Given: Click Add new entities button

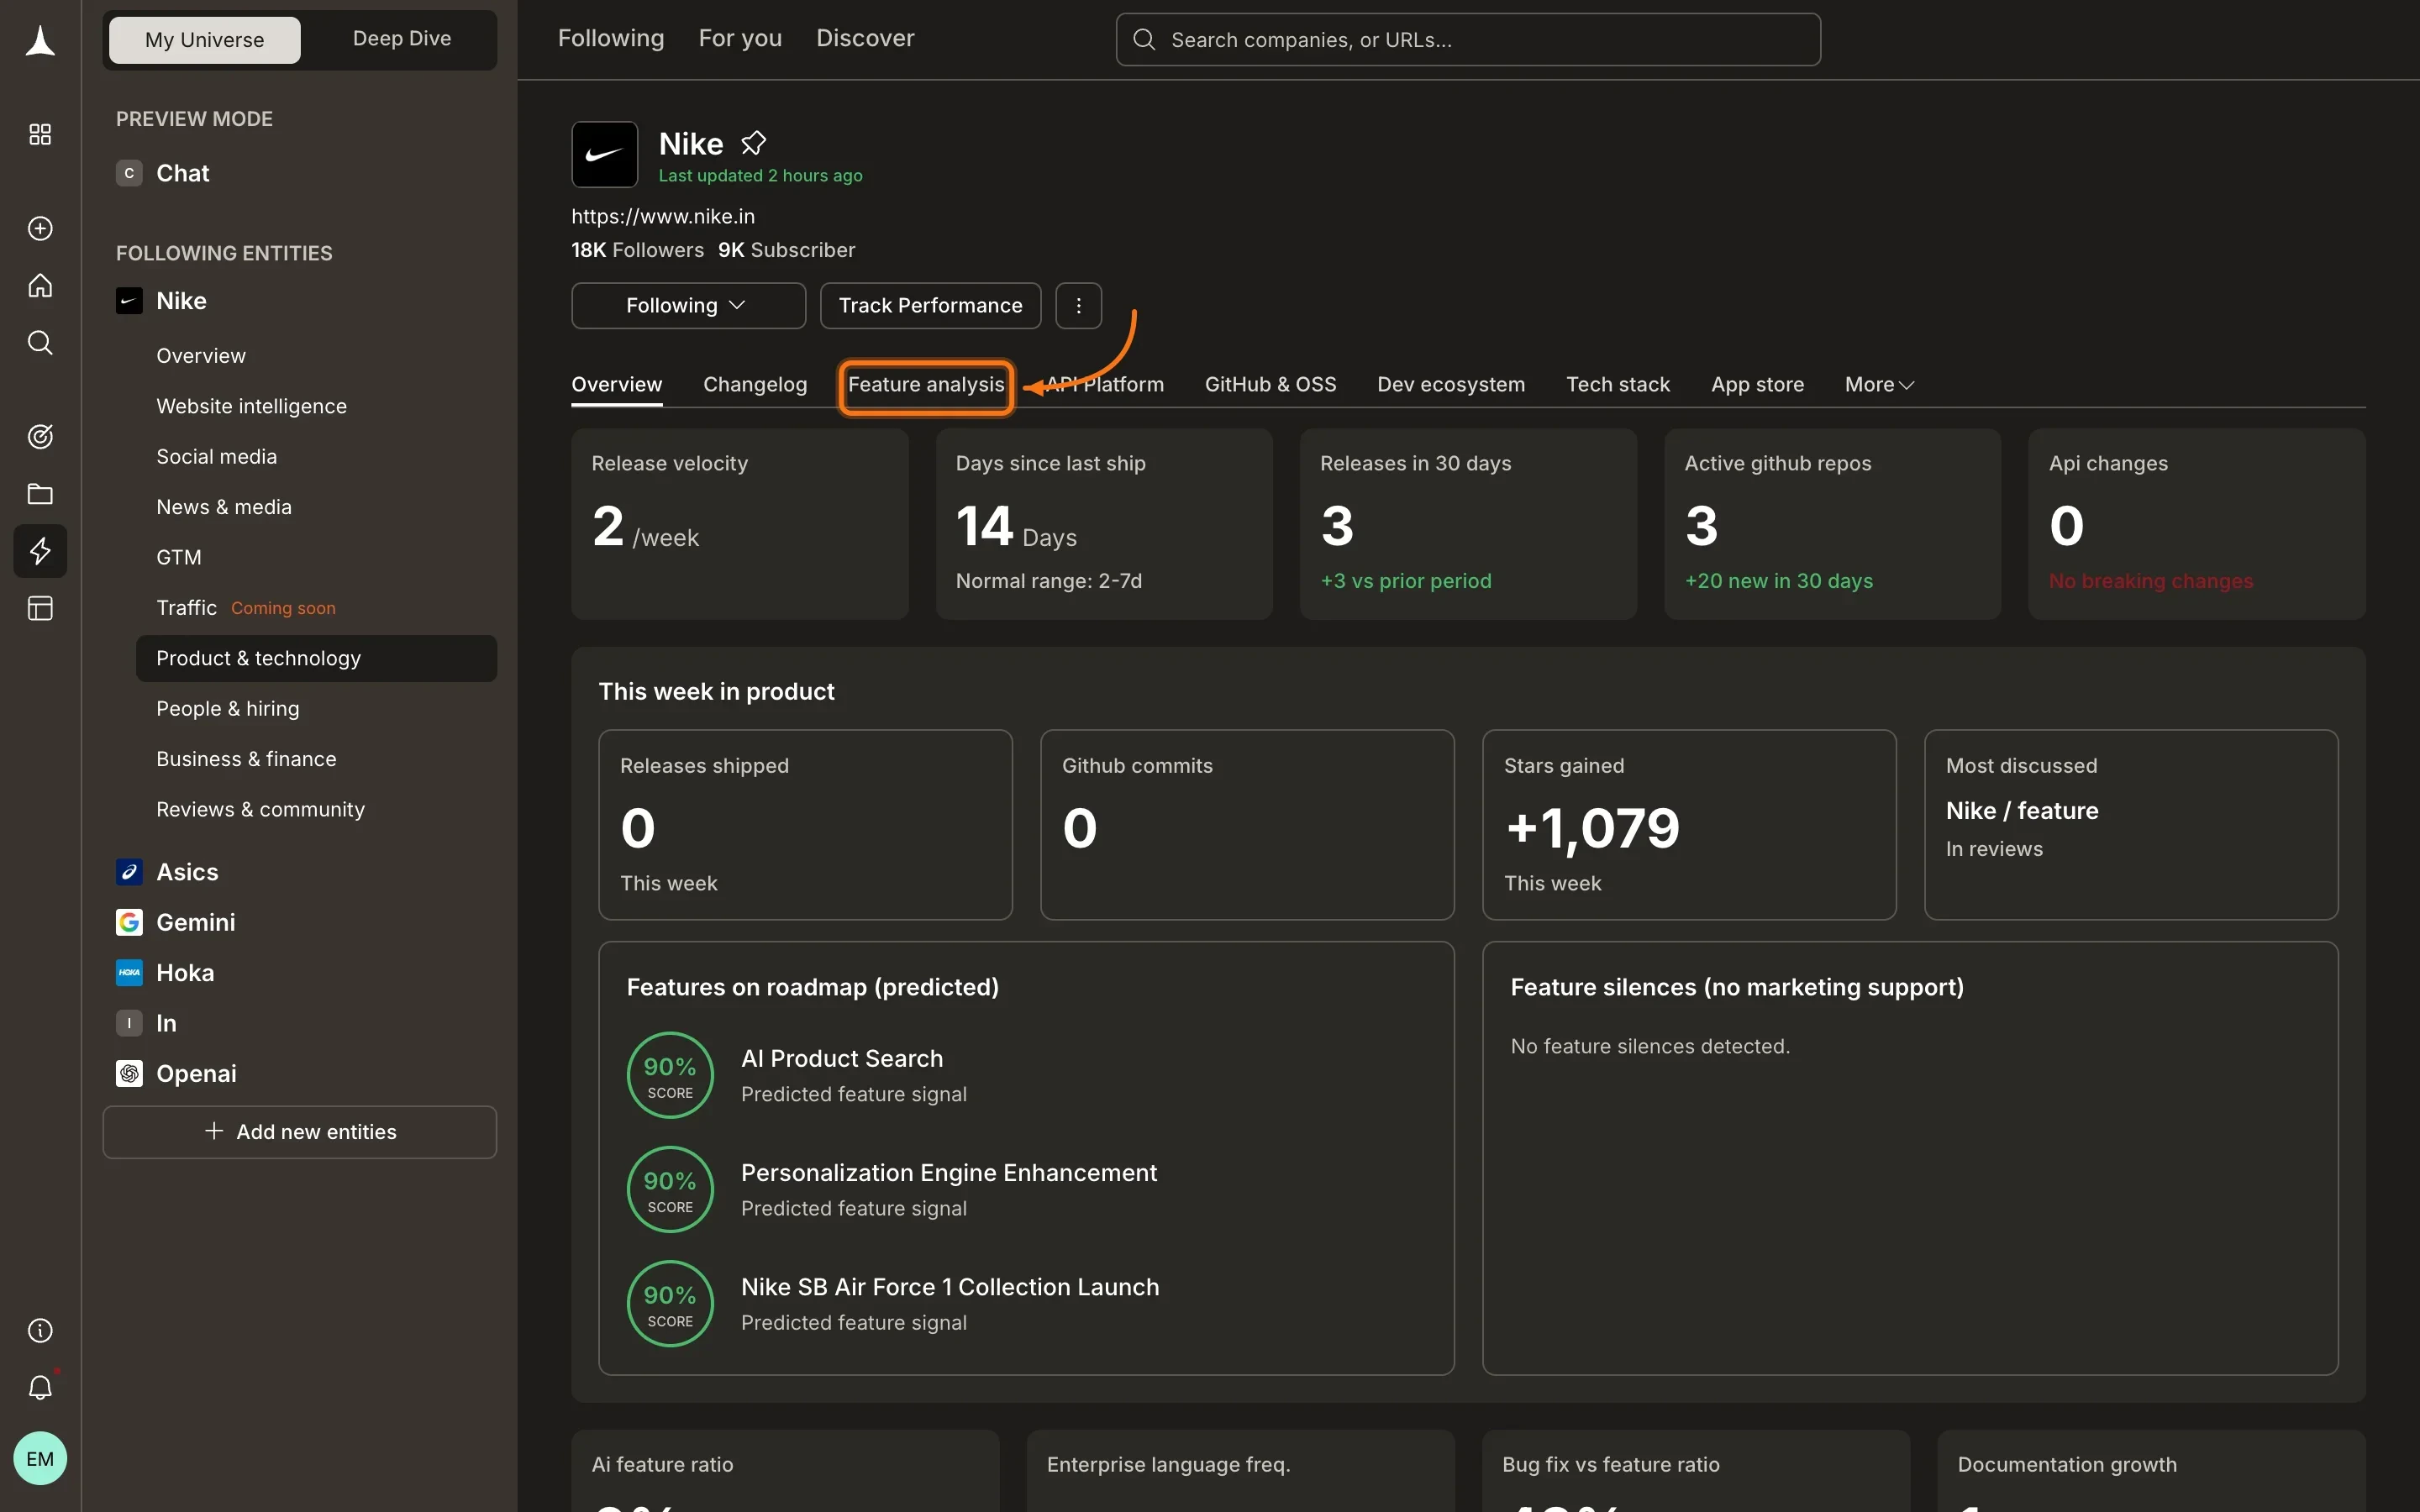Looking at the screenshot, I should click(300, 1132).
